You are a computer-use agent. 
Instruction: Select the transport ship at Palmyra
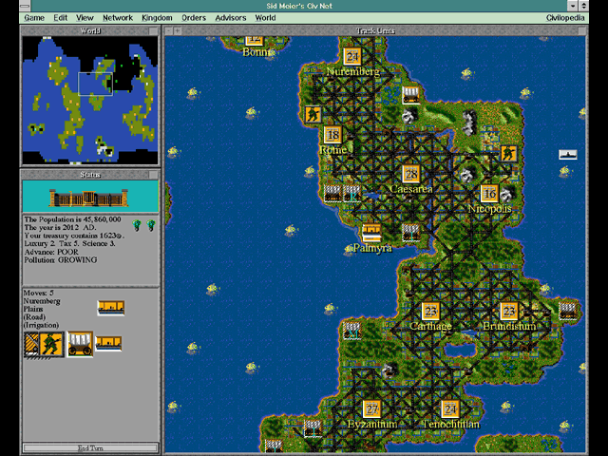[x=371, y=233]
